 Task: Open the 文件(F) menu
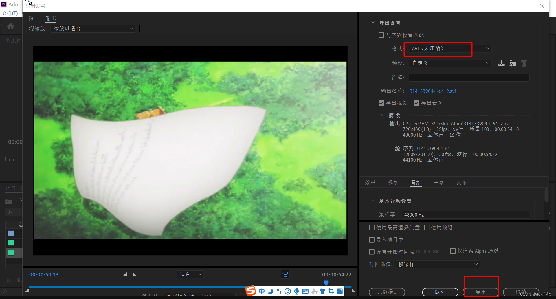[x=10, y=13]
